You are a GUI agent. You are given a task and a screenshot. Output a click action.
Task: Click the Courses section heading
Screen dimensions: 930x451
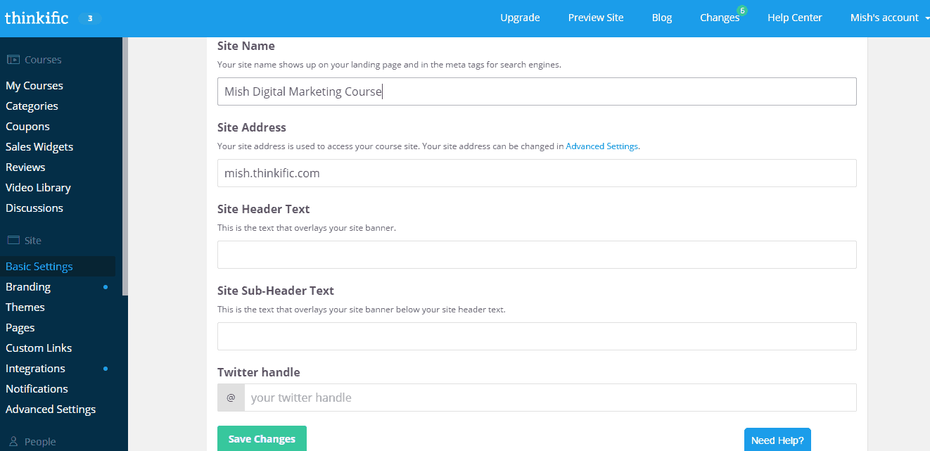coord(43,60)
